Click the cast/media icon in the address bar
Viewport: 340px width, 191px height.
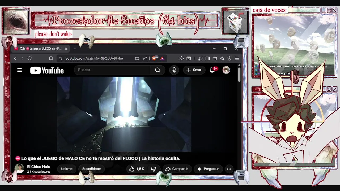[137, 58]
